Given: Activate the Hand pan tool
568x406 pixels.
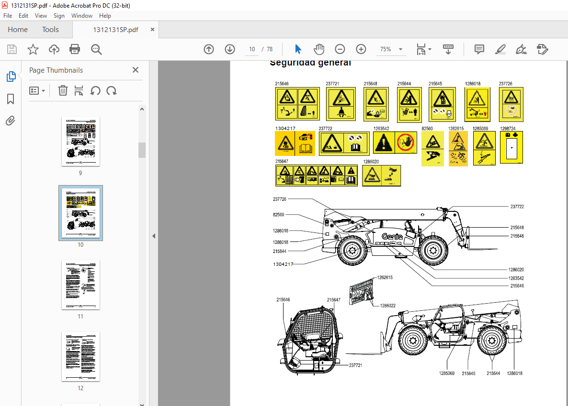Looking at the screenshot, I should pyautogui.click(x=319, y=49).
